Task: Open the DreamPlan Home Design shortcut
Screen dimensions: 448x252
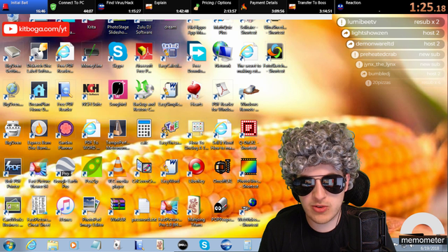Action: click(x=39, y=96)
